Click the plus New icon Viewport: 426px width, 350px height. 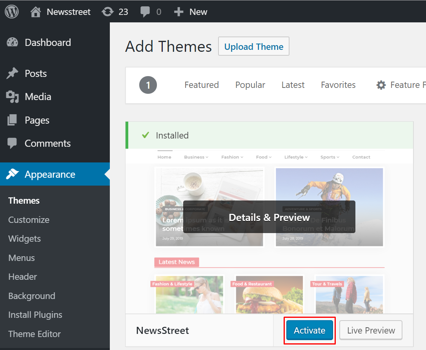tap(179, 12)
